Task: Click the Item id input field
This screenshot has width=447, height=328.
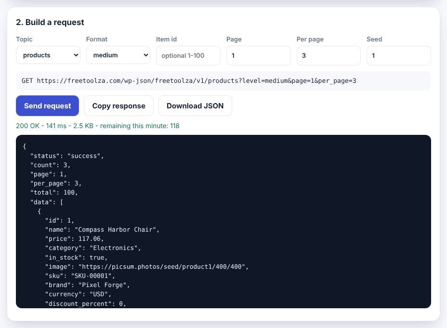Action: tap(188, 55)
